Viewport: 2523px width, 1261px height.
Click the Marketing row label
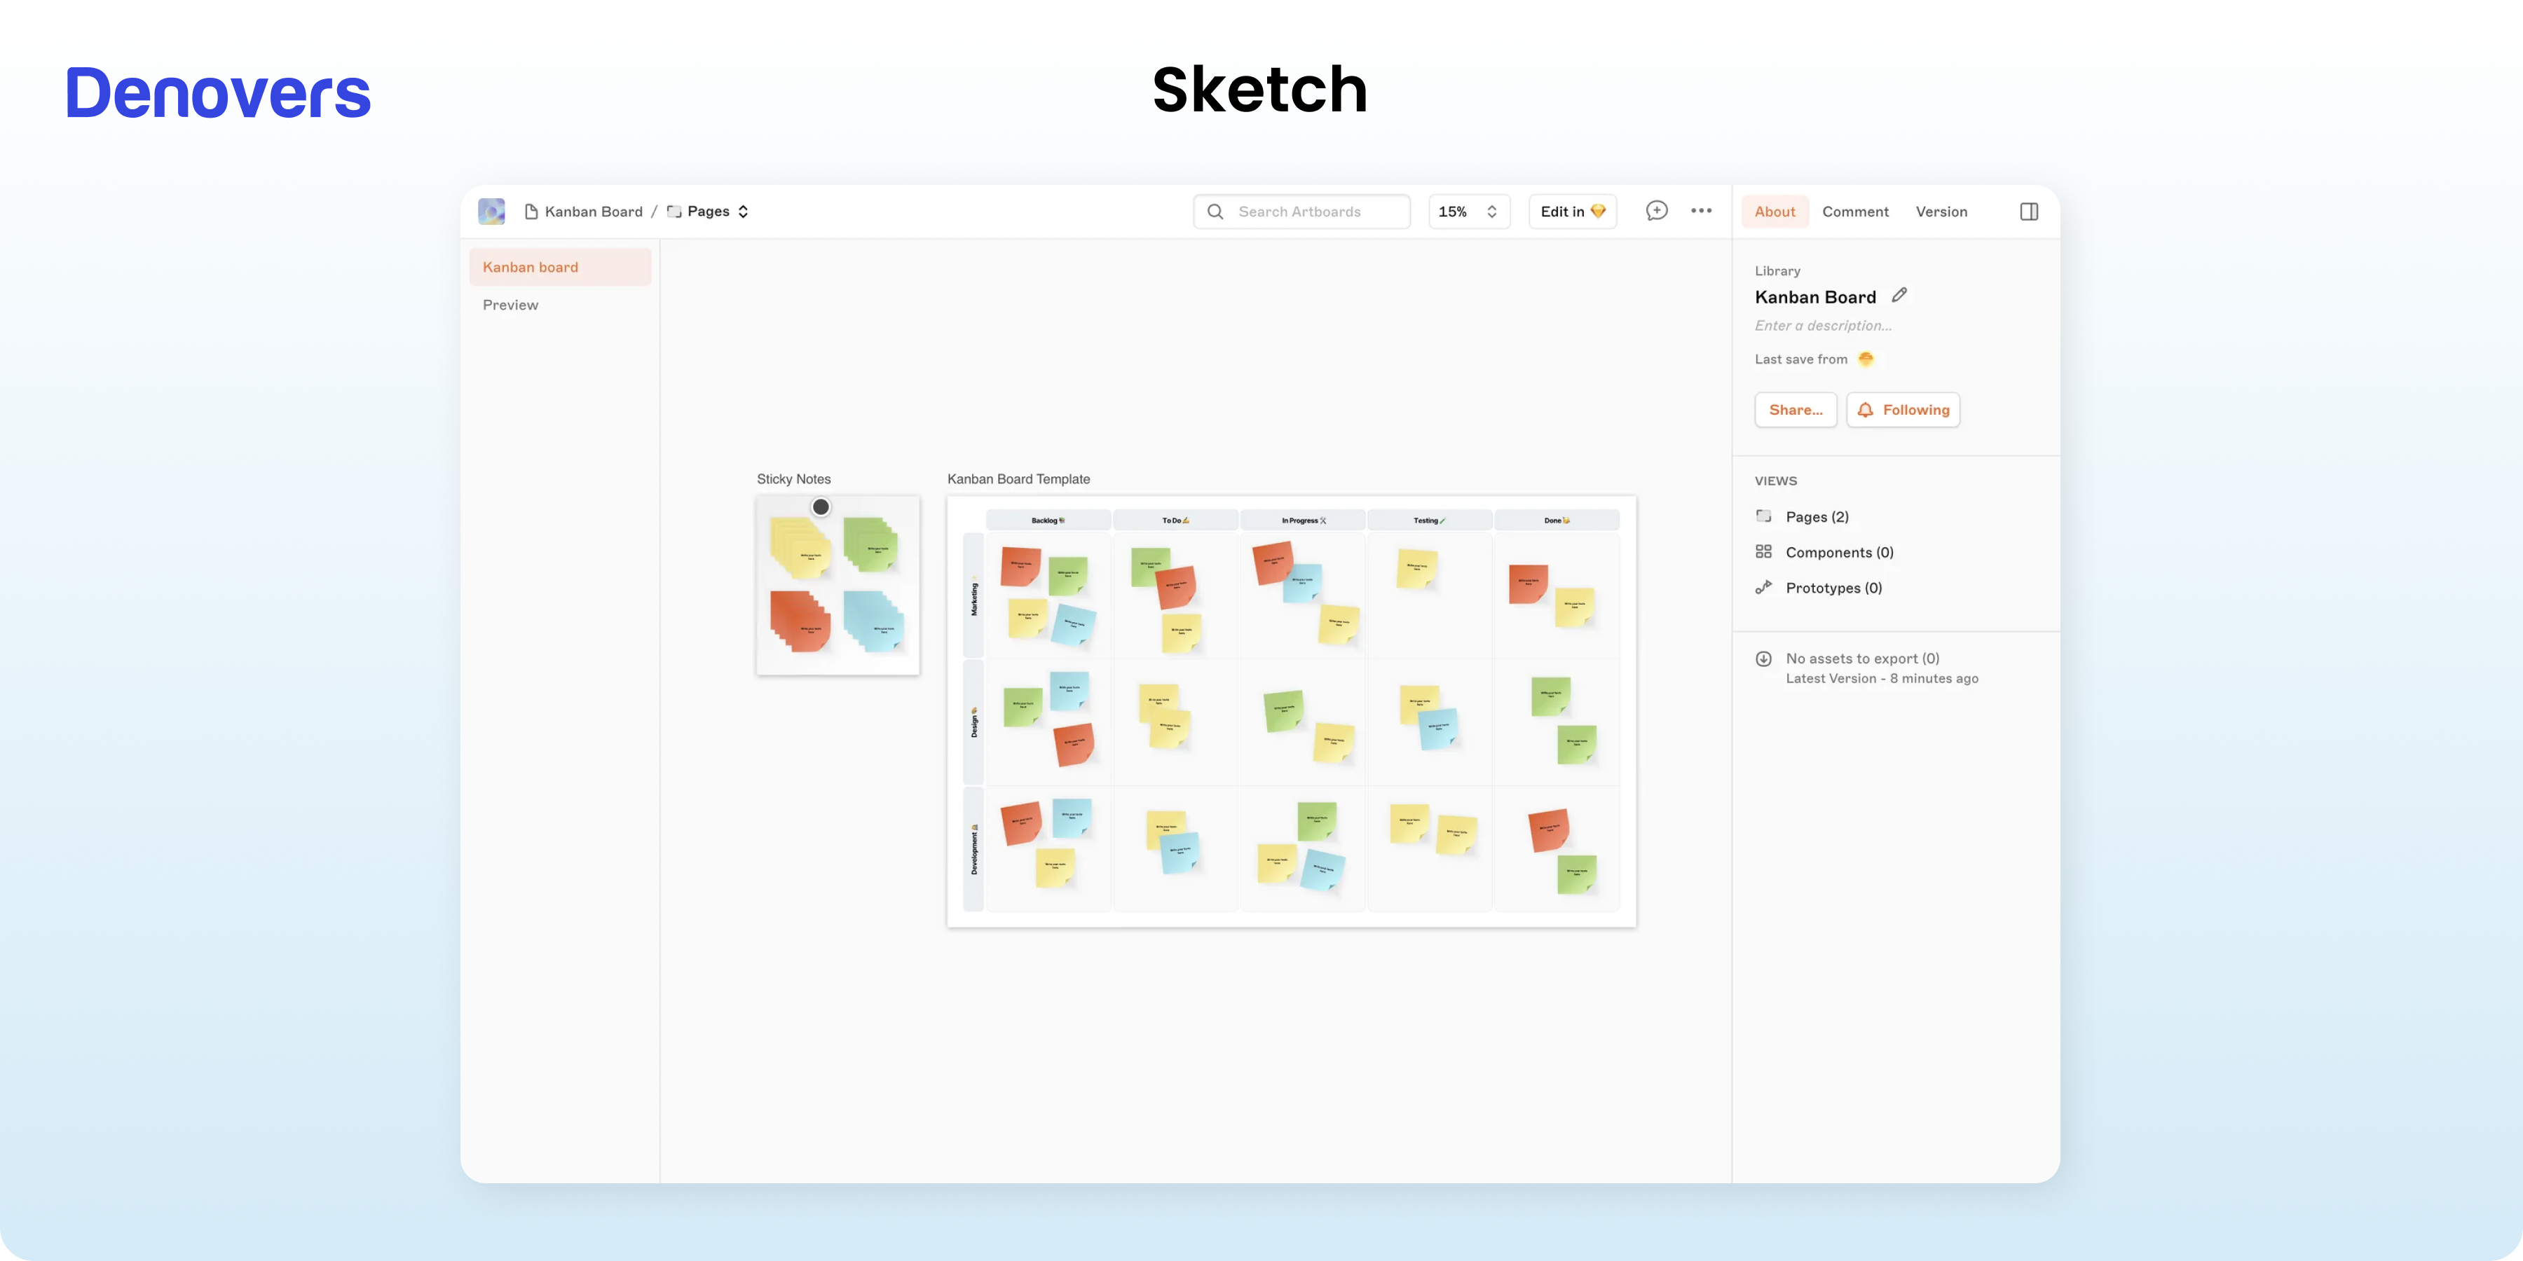point(973,595)
